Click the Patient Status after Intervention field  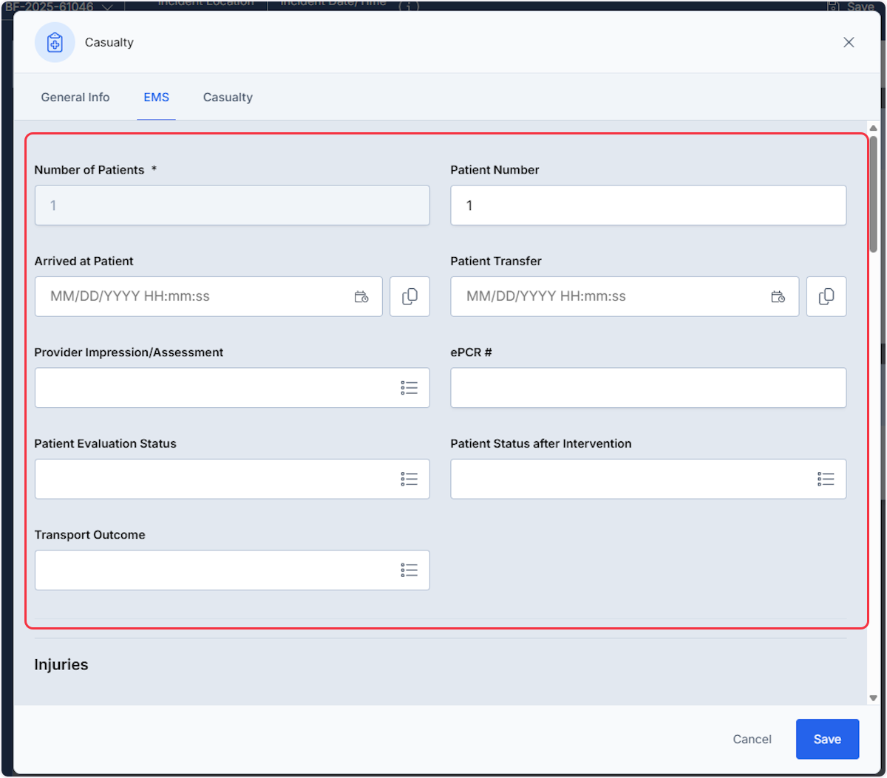pos(648,479)
